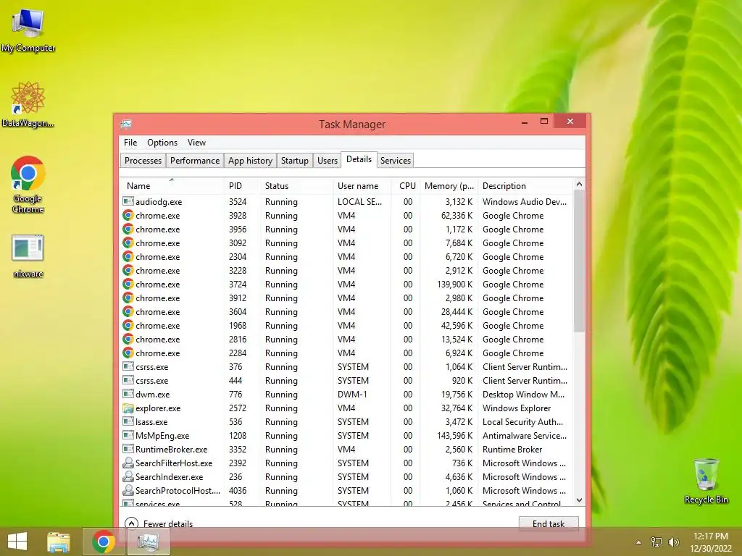
Task: Switch to the Processes tab
Action: click(x=143, y=160)
